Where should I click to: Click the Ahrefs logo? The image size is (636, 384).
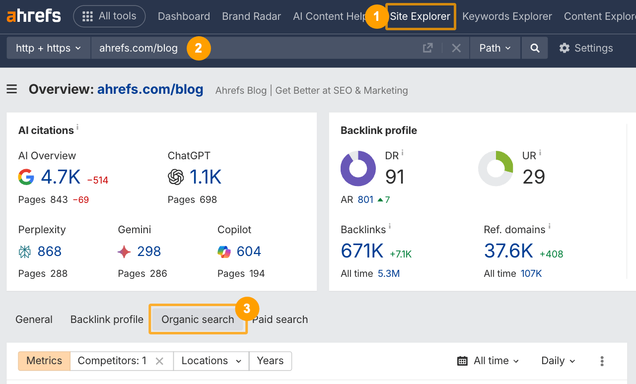(x=34, y=16)
